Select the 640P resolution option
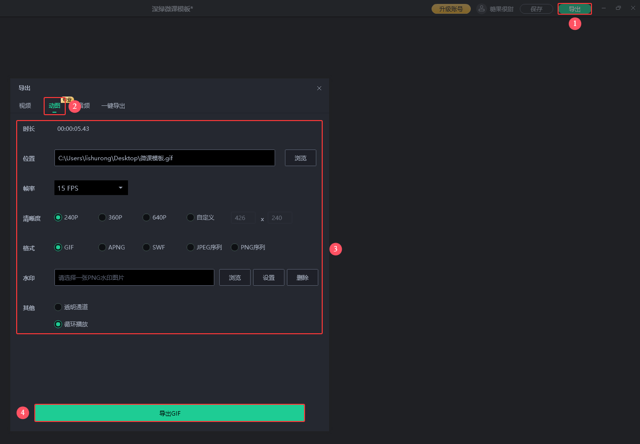640x444 pixels. click(147, 218)
